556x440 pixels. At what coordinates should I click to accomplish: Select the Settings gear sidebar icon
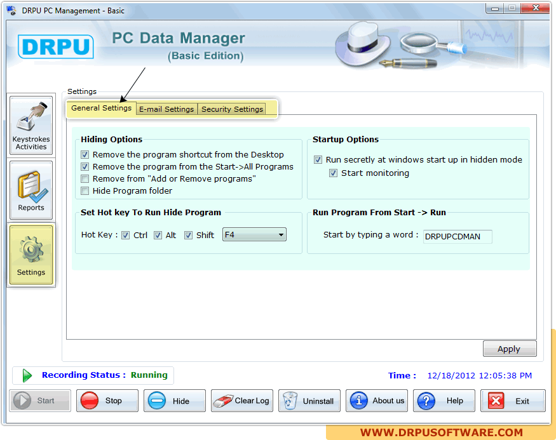pos(31,255)
